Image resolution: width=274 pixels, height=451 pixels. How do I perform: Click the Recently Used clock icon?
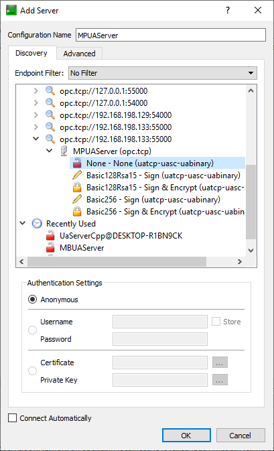[37, 223]
